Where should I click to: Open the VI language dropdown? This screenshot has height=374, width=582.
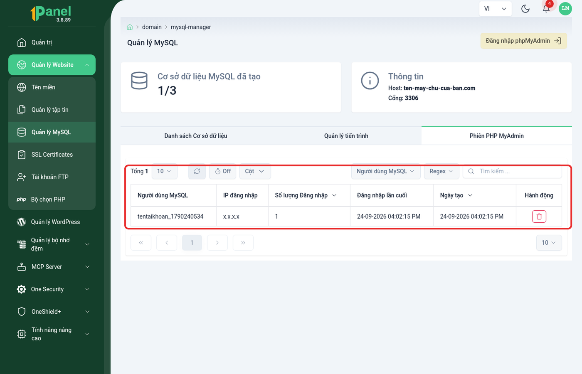[x=495, y=9]
